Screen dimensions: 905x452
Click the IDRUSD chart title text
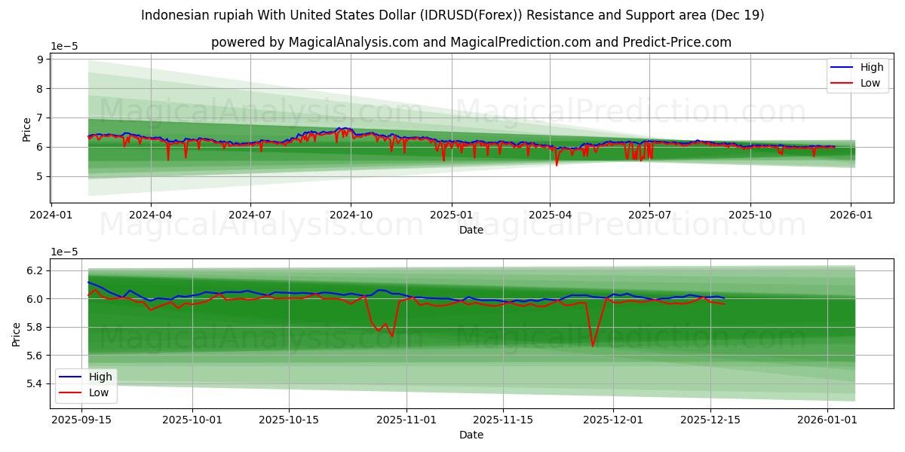(452, 14)
